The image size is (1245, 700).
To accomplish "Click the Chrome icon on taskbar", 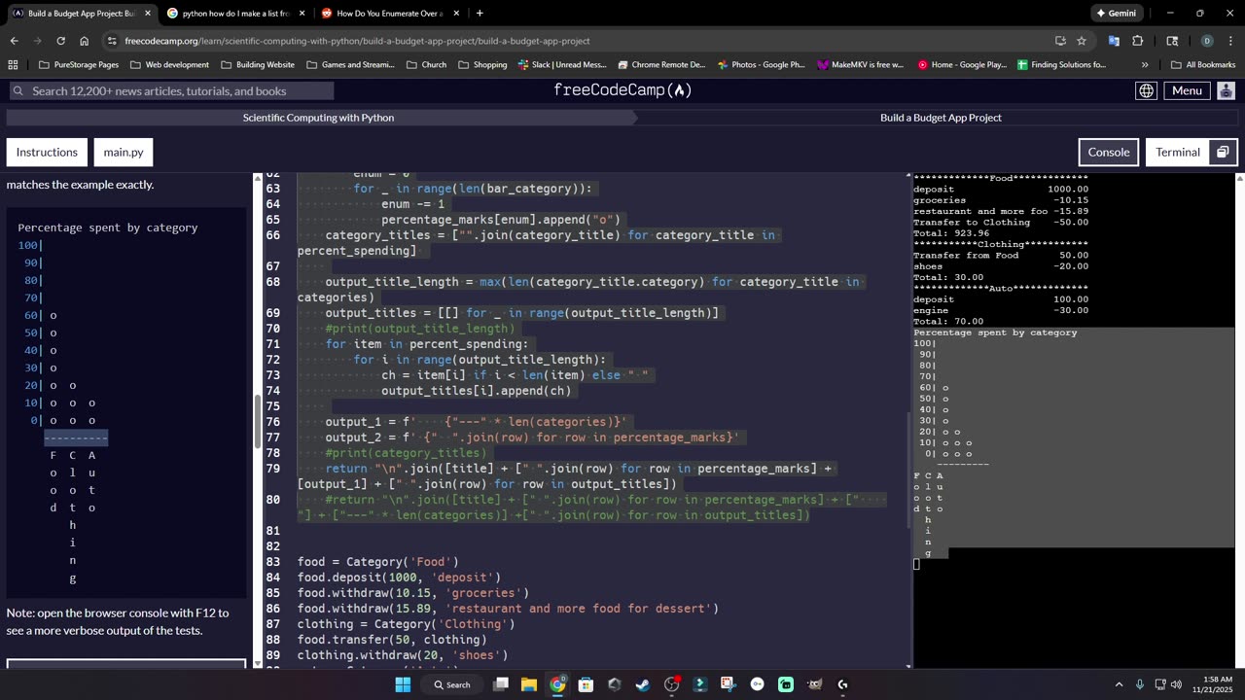I will (557, 684).
